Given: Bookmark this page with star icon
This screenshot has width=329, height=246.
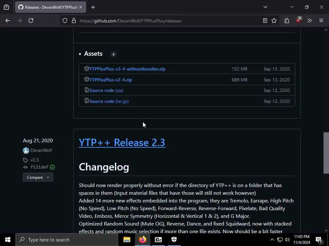Looking at the screenshot, I should [274, 20].
